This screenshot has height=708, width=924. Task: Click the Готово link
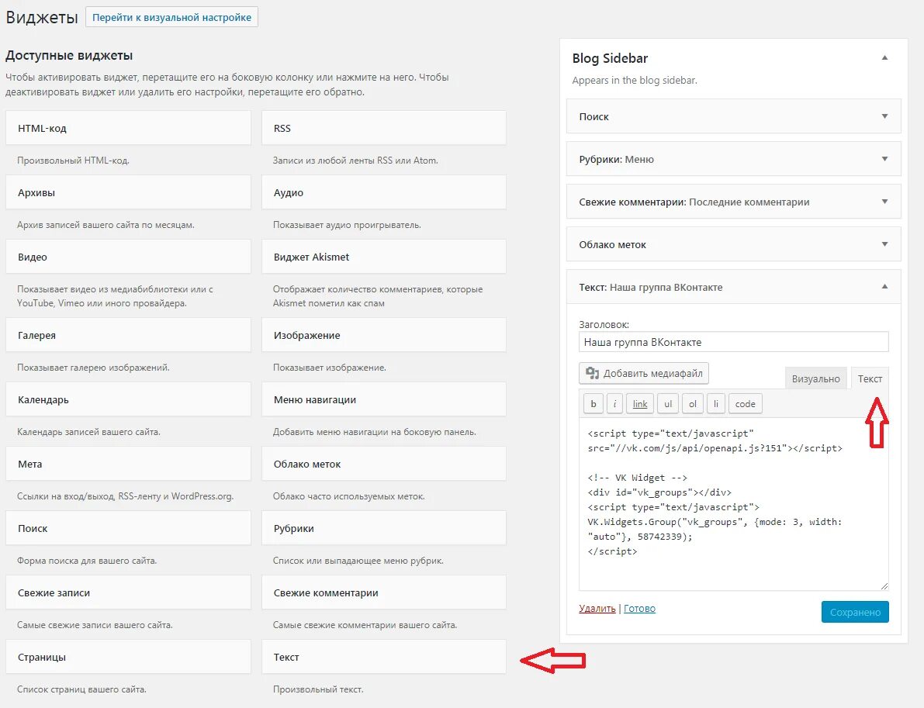(639, 609)
